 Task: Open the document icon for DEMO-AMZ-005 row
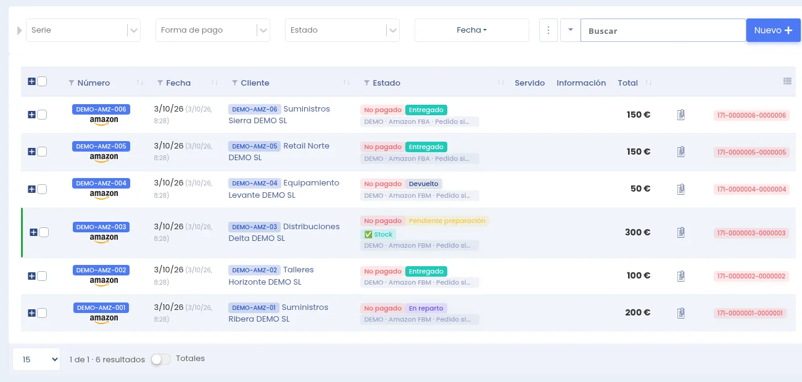[681, 152]
